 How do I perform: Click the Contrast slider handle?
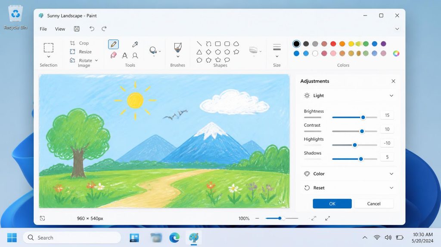[x=362, y=131]
